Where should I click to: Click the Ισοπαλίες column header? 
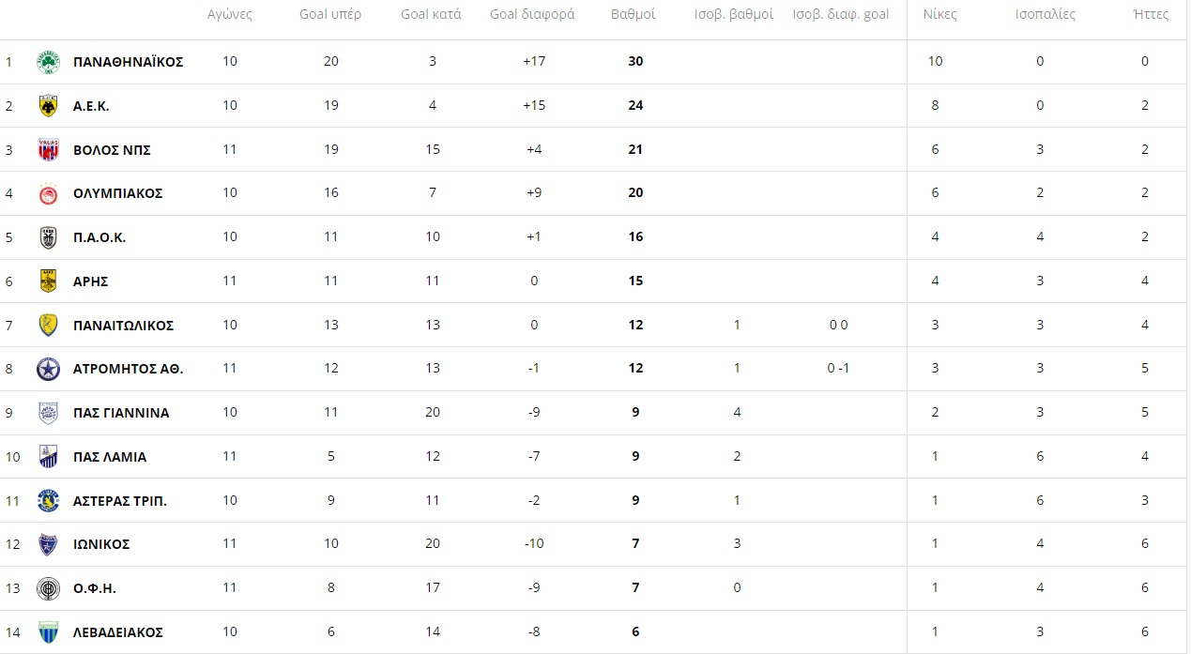[x=1046, y=15]
